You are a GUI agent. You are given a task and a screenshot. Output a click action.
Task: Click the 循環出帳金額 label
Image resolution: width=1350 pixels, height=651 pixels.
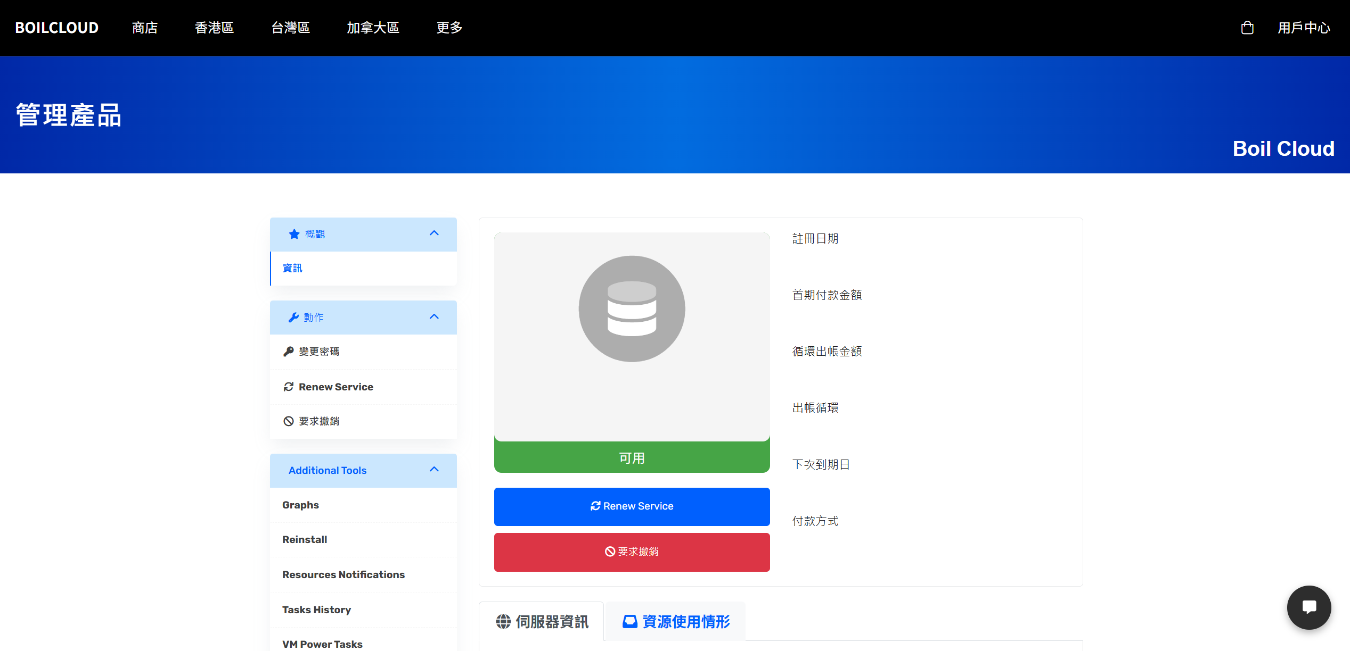[x=827, y=351]
